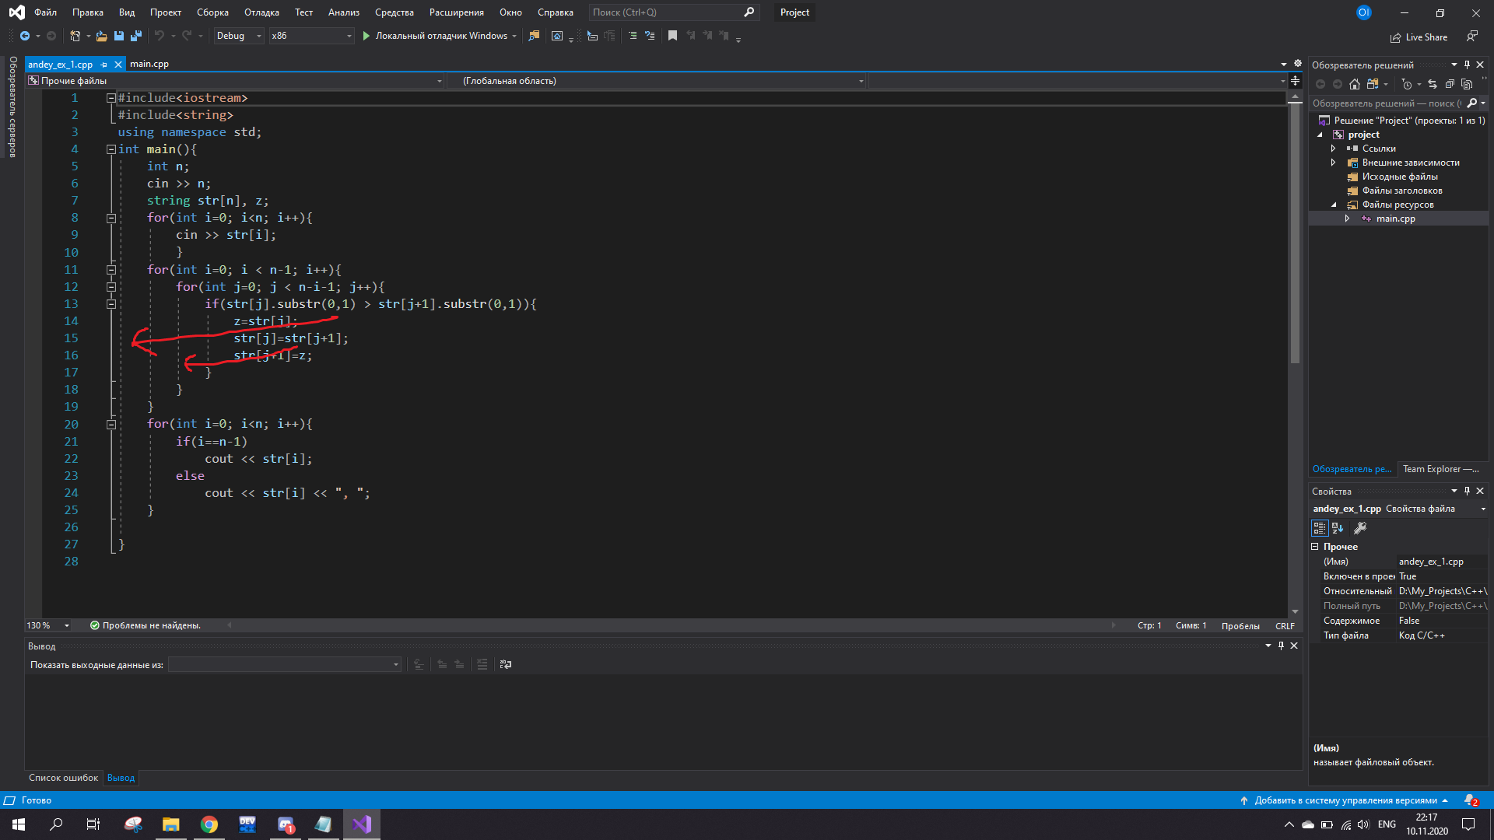Collapse the #include region at line 1
The height and width of the screenshot is (840, 1494).
pos(111,98)
